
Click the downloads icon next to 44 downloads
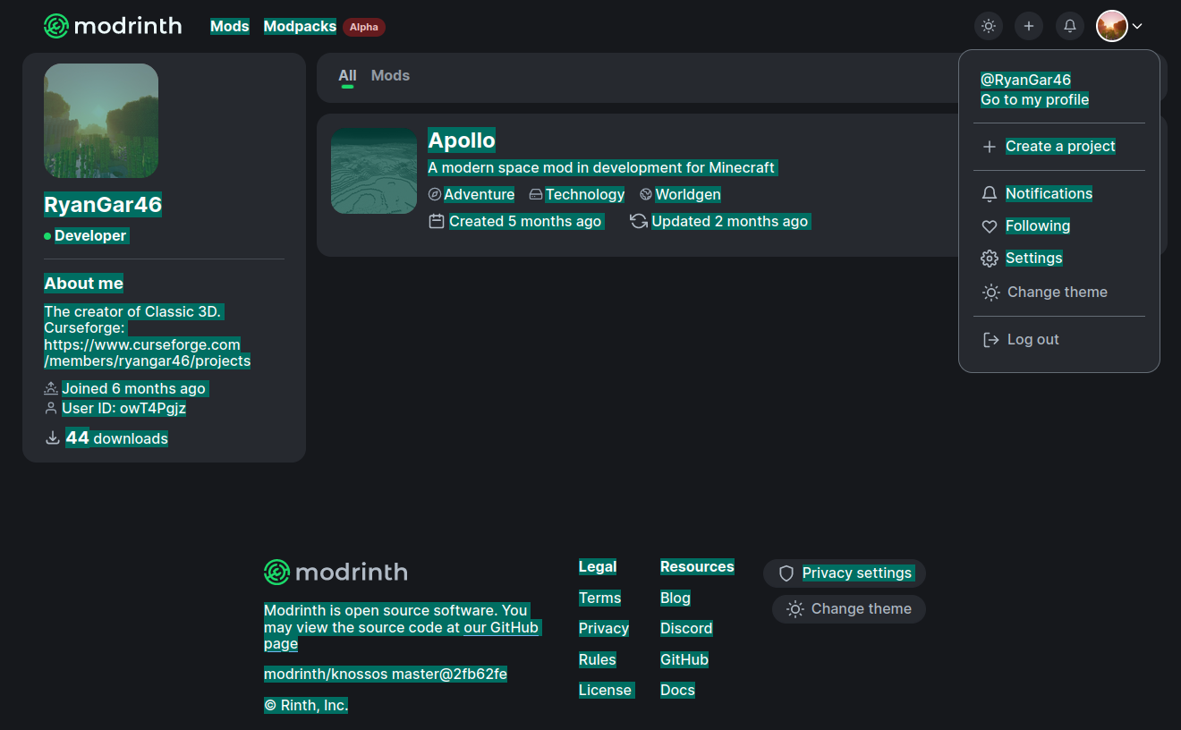(51, 437)
